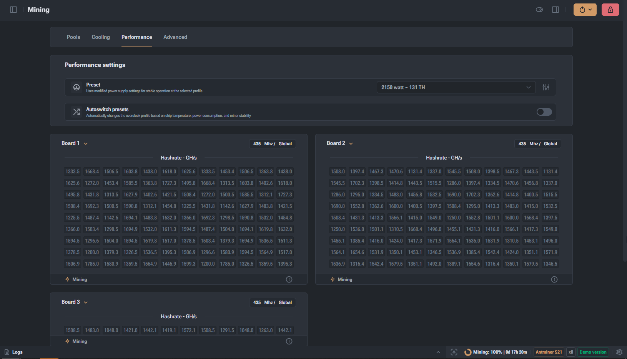Click the Demo version badge
The width and height of the screenshot is (627, 359).
coord(593,352)
